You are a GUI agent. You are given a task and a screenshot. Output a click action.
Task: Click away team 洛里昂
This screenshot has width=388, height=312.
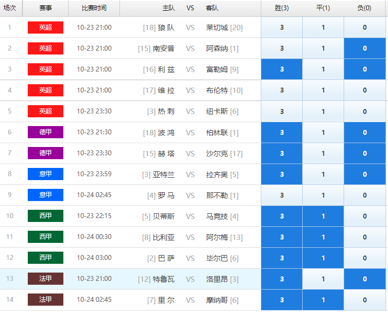click(217, 279)
